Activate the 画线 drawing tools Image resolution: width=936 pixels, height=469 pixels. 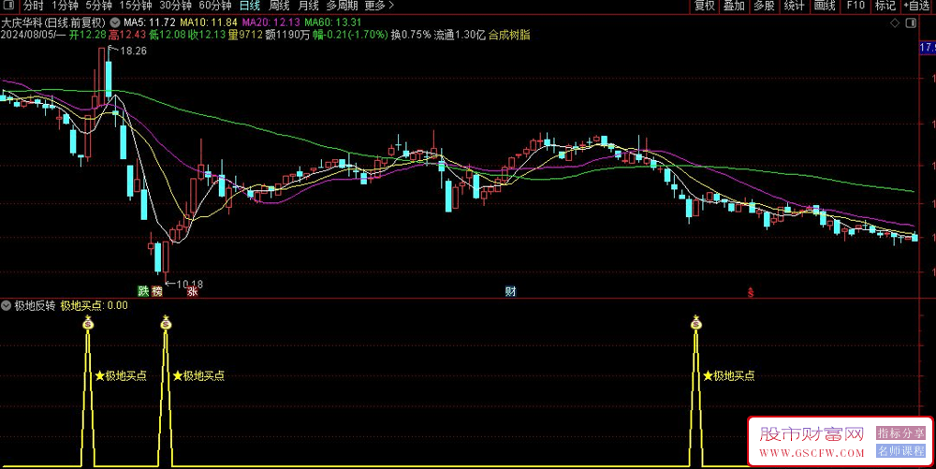(x=825, y=6)
